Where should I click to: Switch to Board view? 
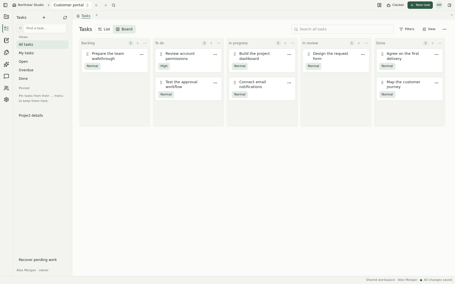point(124,29)
